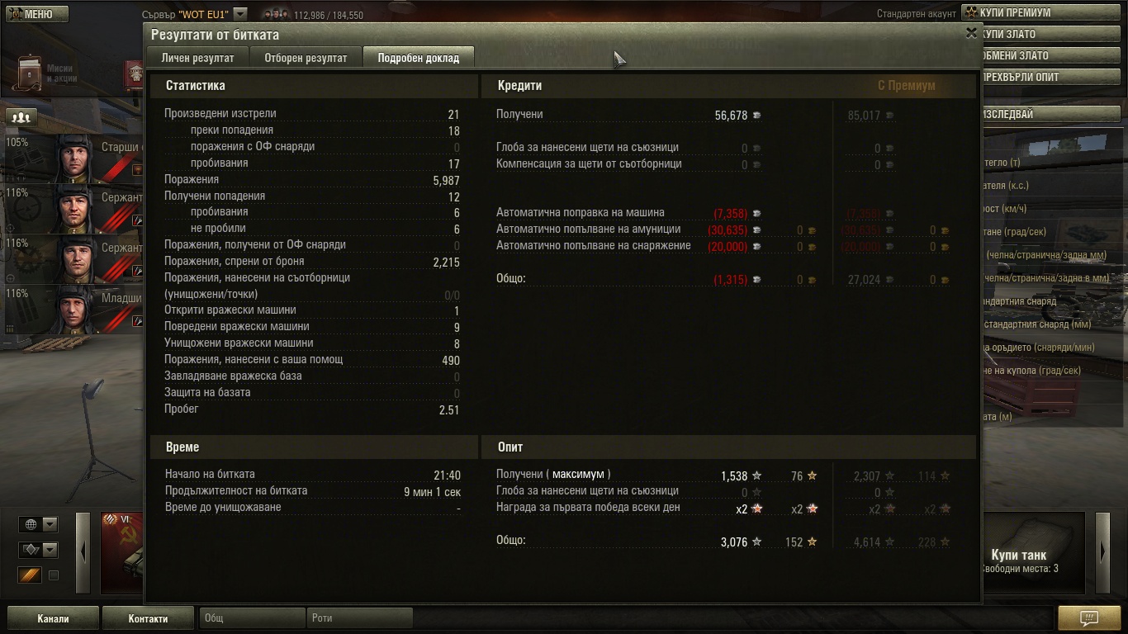The image size is (1128, 634).
Task: Expand the WOT EU1 server dropdown
Action: [240, 14]
